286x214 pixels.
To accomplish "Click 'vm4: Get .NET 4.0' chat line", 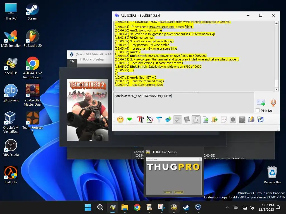I will (135, 77).
